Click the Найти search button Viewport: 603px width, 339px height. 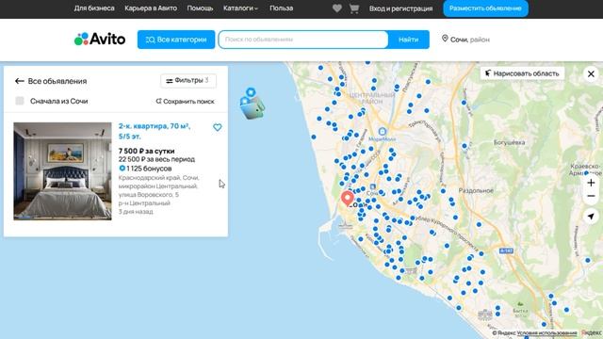(x=408, y=40)
